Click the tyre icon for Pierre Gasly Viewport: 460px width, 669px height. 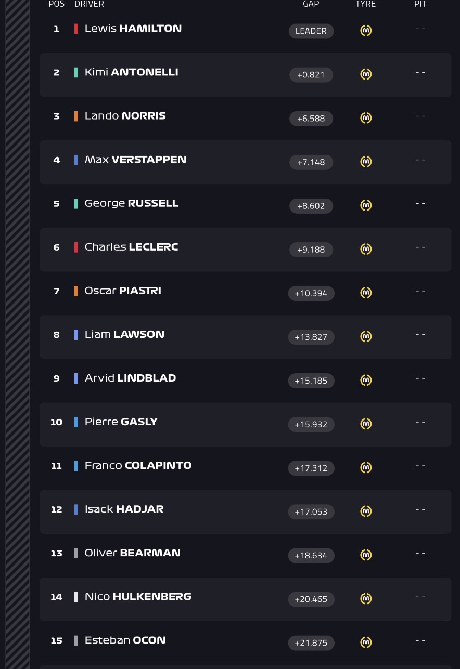pos(366,424)
